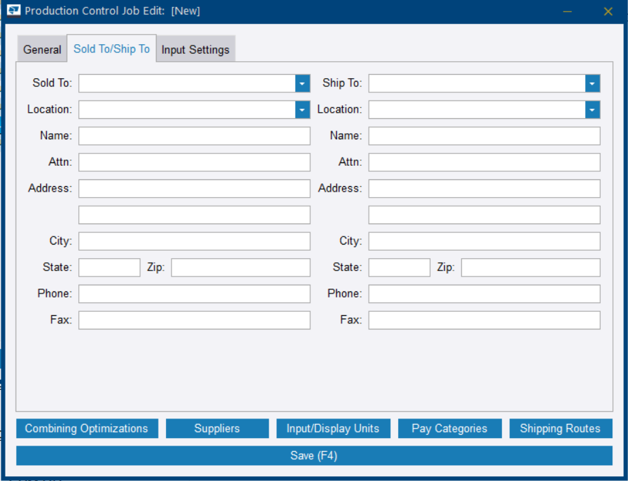Click the Sold To Name input field
Image resolution: width=628 pixels, height=481 pixels.
194,135
